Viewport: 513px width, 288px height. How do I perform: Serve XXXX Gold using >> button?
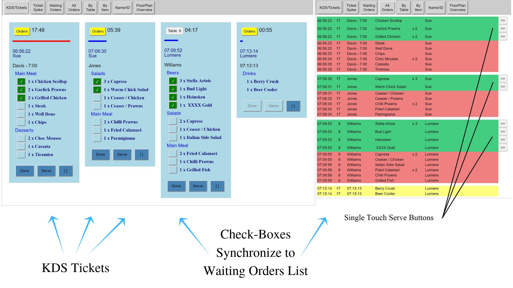pyautogui.click(x=503, y=148)
